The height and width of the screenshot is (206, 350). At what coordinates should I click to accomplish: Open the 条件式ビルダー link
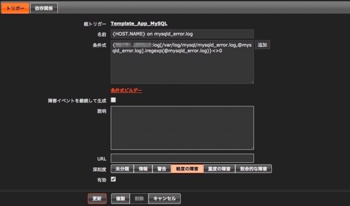coord(126,90)
